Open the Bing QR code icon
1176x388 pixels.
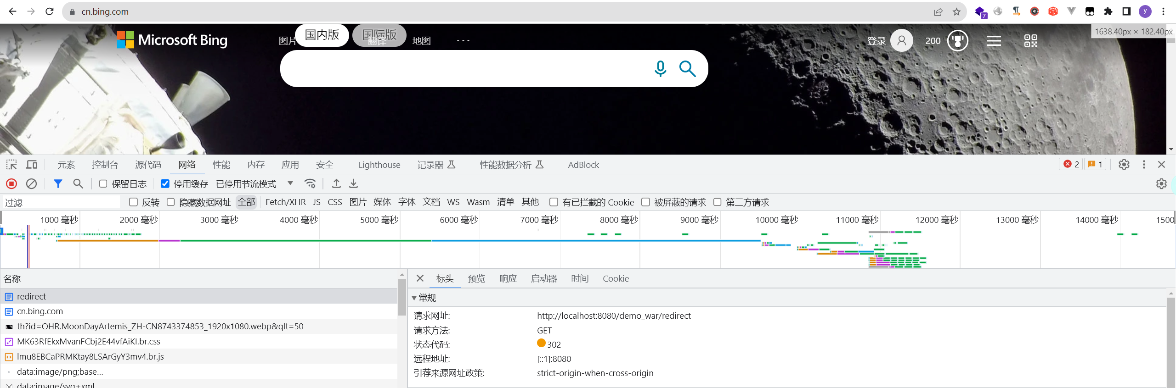click(1031, 41)
